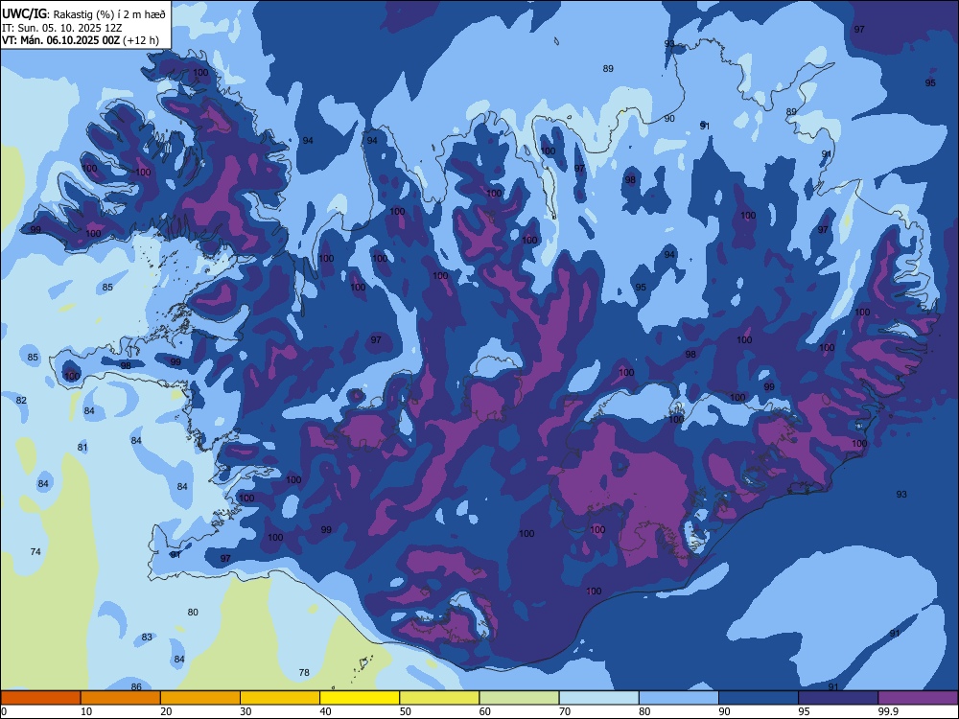Click the dark orange 0–10 legend swatch
This screenshot has height=719, width=959.
[x=40, y=698]
